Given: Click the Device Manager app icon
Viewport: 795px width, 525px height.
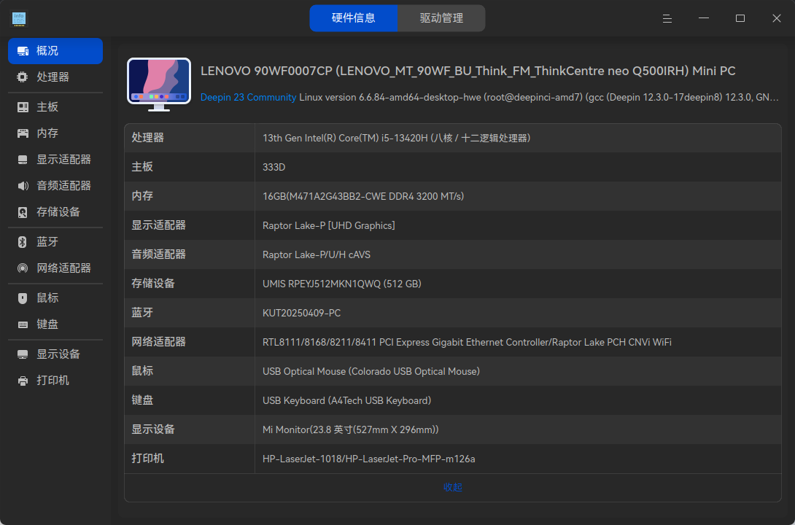Looking at the screenshot, I should 19,19.
